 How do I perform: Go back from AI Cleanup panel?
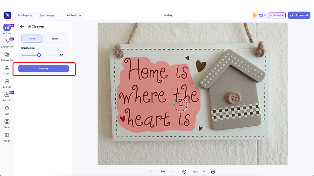pos(22,26)
